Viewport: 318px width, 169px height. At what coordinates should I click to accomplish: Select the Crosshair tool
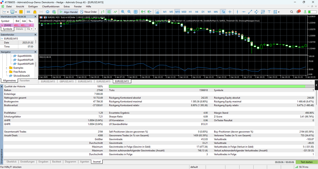click(230, 12)
